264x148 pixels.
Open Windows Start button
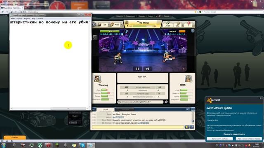[x=4, y=145]
